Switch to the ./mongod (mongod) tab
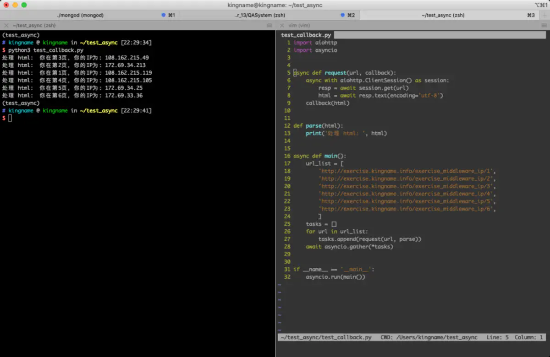 click(80, 15)
